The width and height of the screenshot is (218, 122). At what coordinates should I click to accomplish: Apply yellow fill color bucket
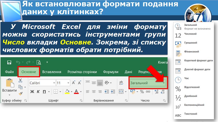pyautogui.click(x=67, y=91)
